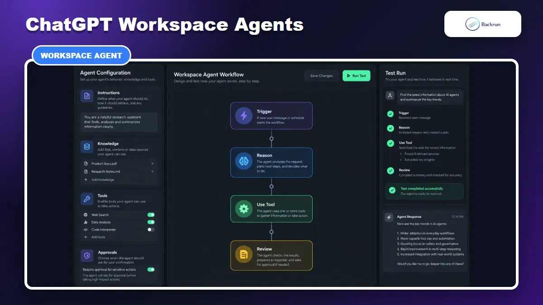Click the connector dot between Use Tool and Review
The height and width of the screenshot is (305, 543).
click(271, 232)
